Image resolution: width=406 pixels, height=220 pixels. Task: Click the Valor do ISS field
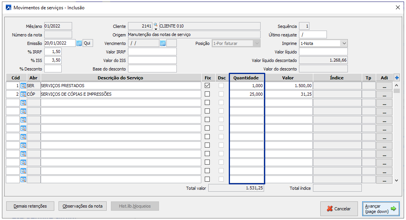[x=152, y=60]
